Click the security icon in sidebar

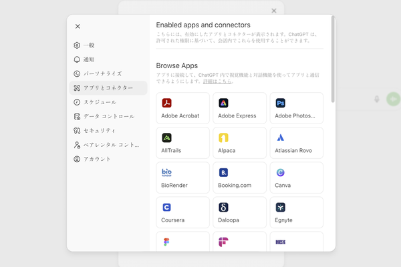coord(77,131)
